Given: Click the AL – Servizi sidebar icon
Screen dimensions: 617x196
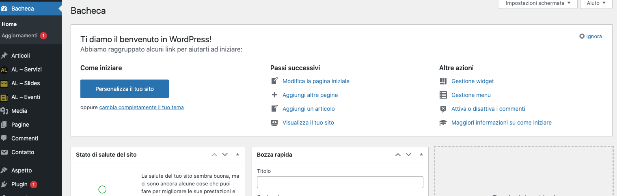Looking at the screenshot, I should [4, 70].
